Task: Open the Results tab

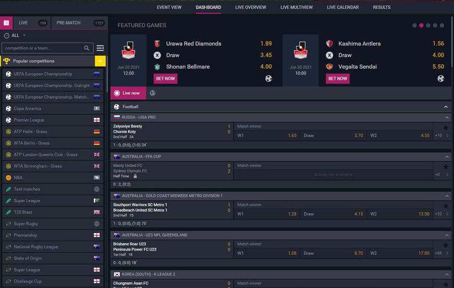Action: coord(381,7)
